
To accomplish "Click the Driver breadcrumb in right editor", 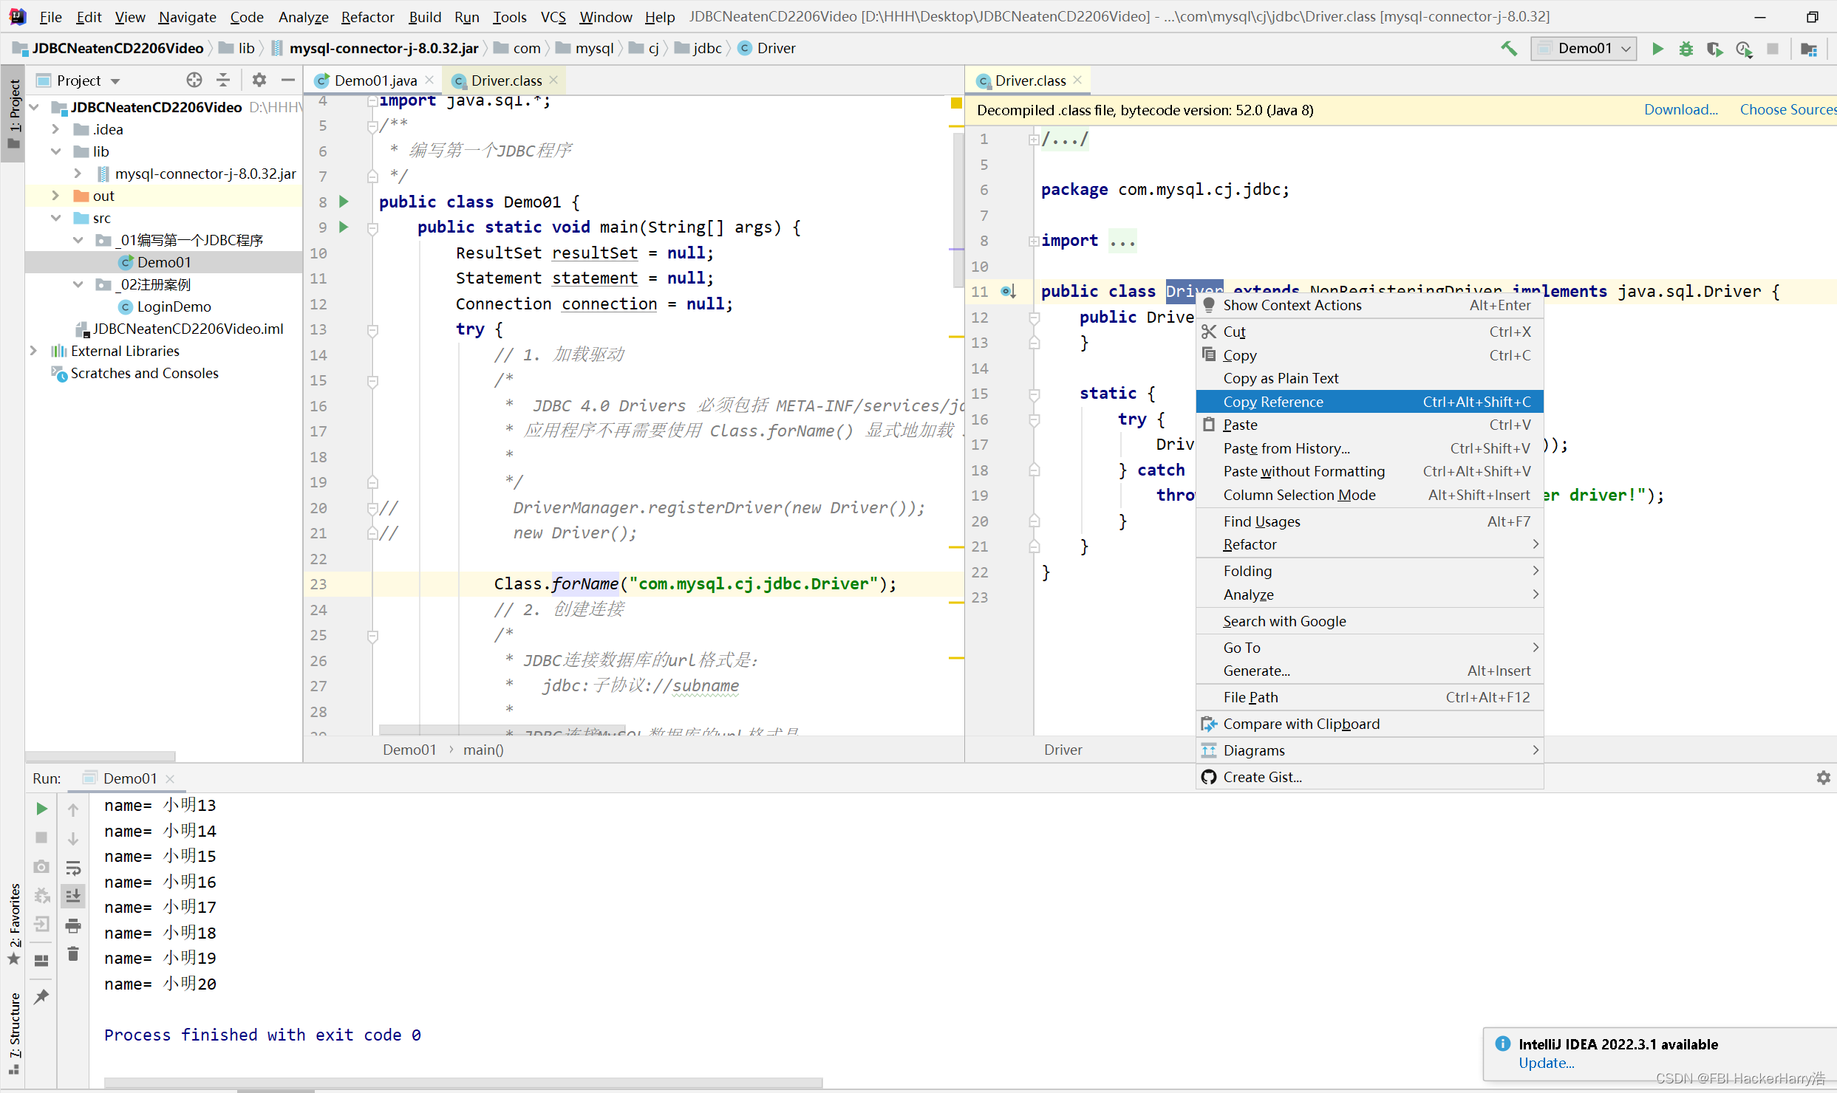I will pos(1063,750).
